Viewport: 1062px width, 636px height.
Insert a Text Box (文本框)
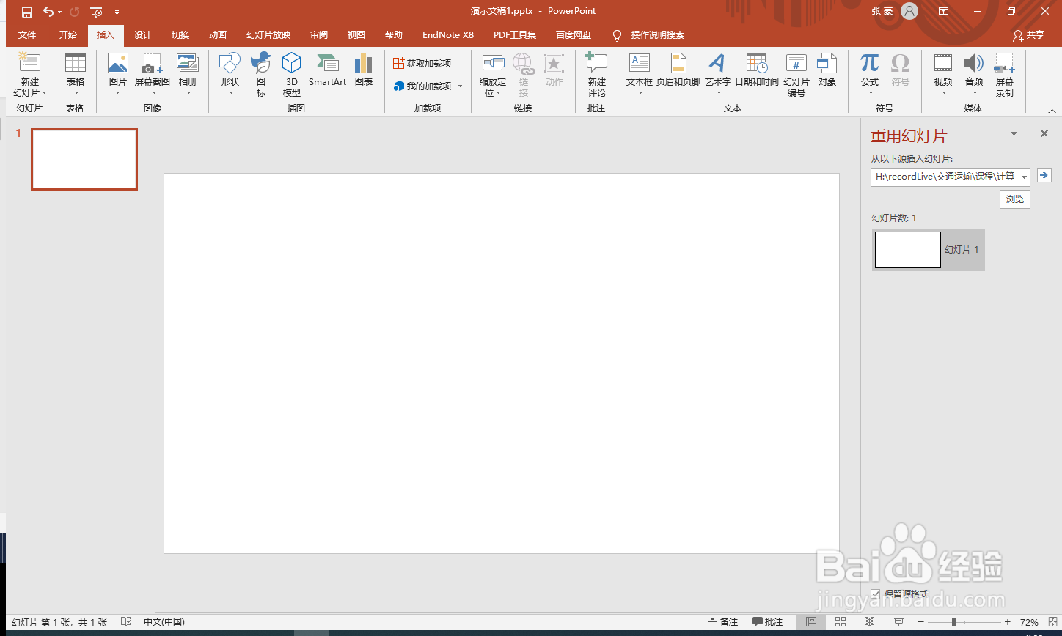click(640, 63)
